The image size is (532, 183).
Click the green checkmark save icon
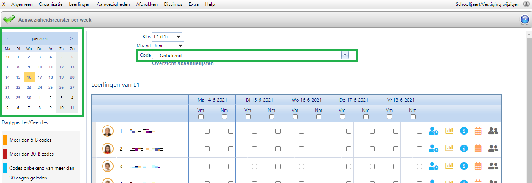pyautogui.click(x=9, y=20)
